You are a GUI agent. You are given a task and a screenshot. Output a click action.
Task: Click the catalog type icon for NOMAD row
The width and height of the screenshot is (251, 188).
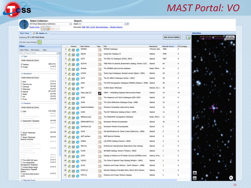(x=100, y=50)
